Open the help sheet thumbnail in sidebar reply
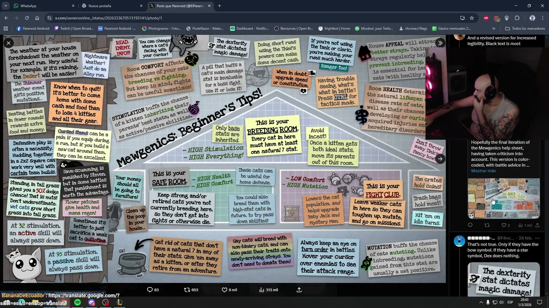This screenshot has height=308, width=549. (x=504, y=198)
